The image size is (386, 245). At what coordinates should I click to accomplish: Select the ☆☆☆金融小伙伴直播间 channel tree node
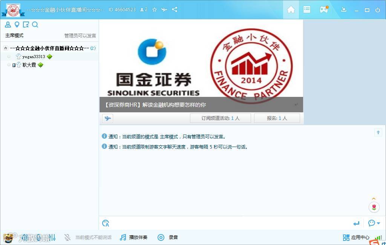point(49,48)
